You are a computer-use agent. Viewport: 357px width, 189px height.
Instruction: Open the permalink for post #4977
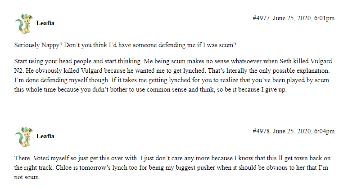261,18
